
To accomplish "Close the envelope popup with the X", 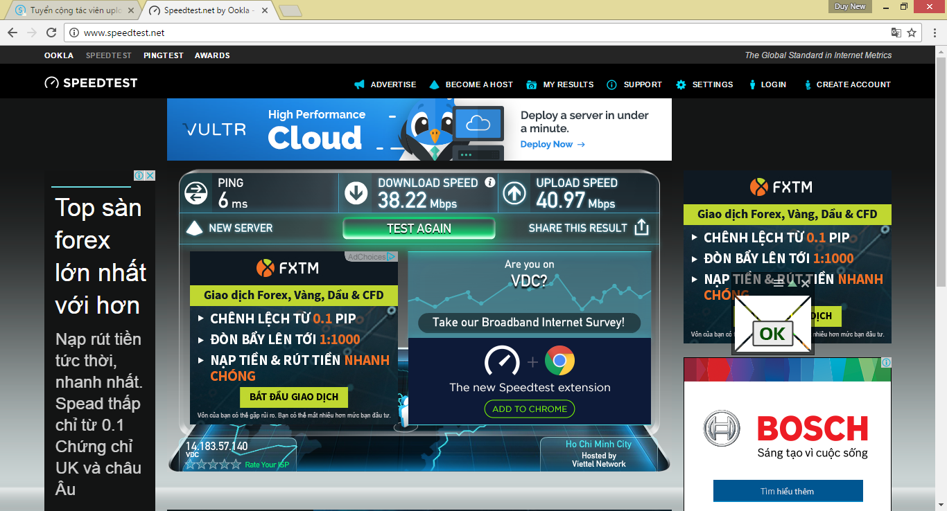I will point(805,283).
